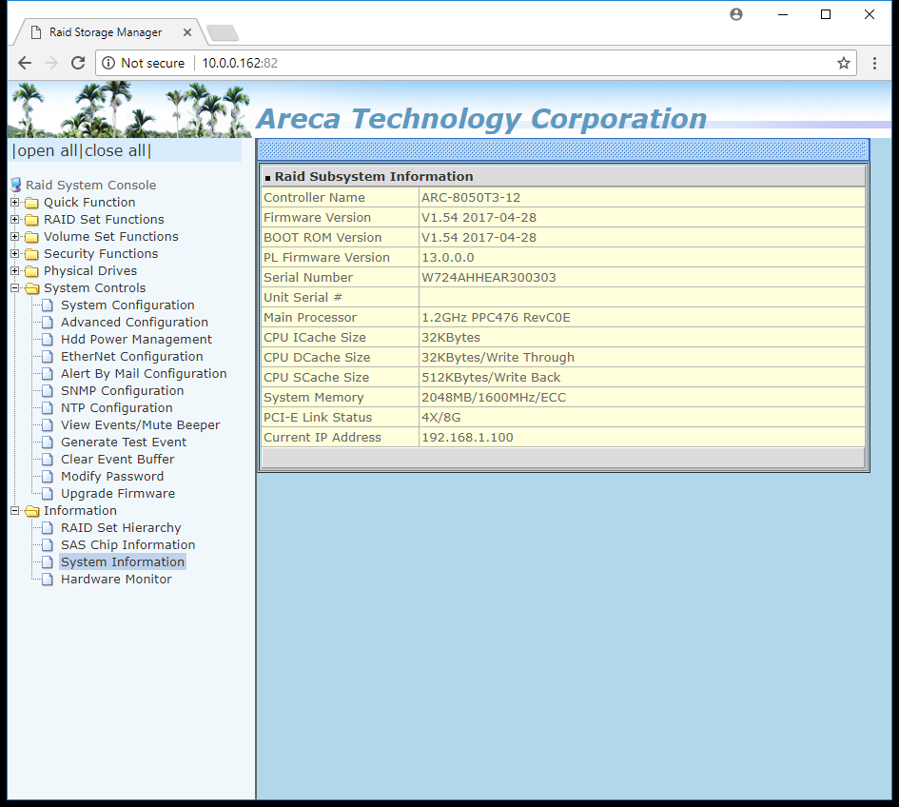Click the Raid Subsystem Information header
Viewport: 899px width, 807px height.
[374, 177]
